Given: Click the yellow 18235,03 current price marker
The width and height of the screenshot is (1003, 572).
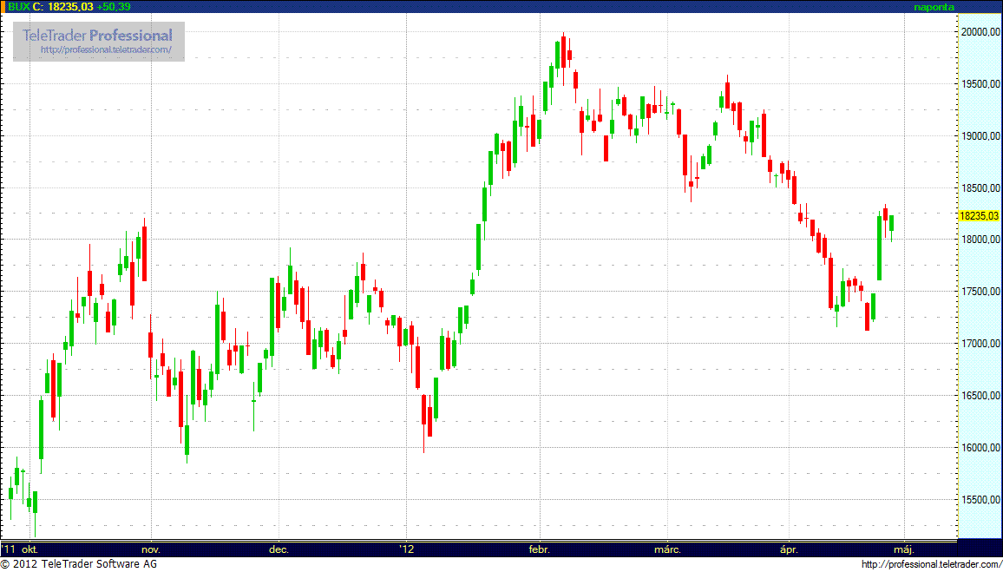Looking at the screenshot, I should [x=980, y=215].
